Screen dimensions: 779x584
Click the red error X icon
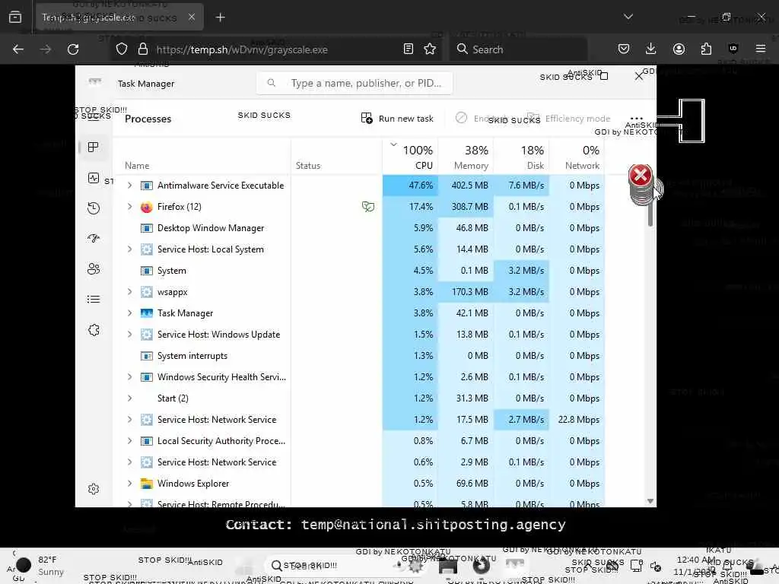point(641,175)
